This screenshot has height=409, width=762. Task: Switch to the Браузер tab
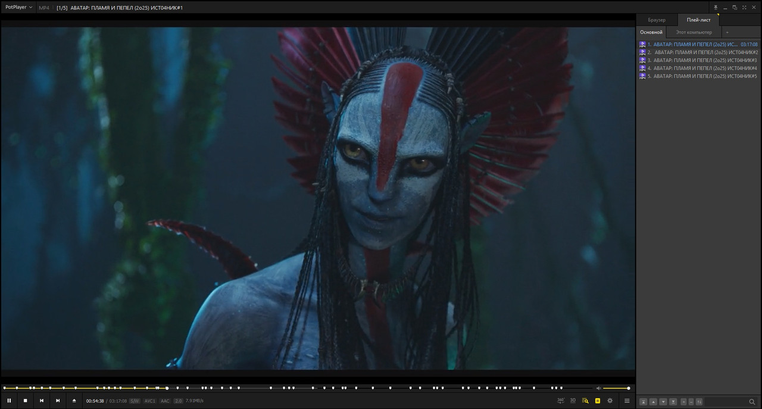(x=657, y=20)
